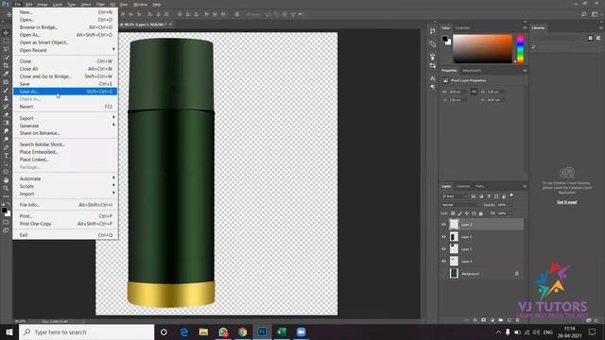Delete layer trash icon

(517, 320)
